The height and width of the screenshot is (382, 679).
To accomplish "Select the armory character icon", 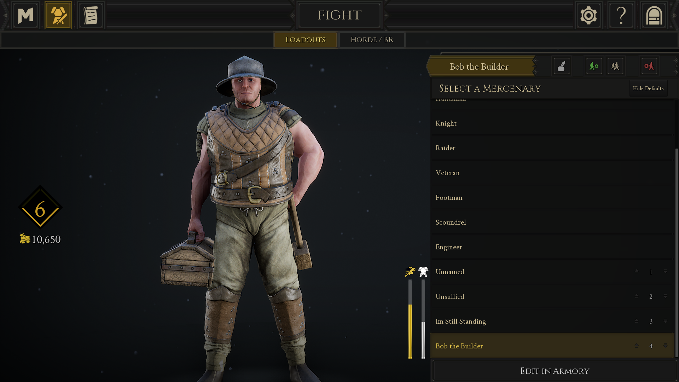I will (58, 16).
